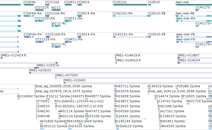Click protein label CG33109-PA
The height and width of the screenshot is (130, 212).
click(56, 34)
